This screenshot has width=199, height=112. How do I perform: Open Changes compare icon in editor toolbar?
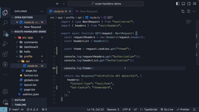183,12
